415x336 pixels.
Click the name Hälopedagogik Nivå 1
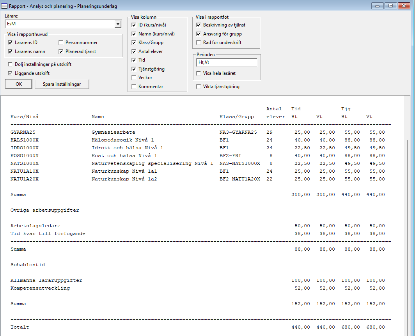coord(123,140)
